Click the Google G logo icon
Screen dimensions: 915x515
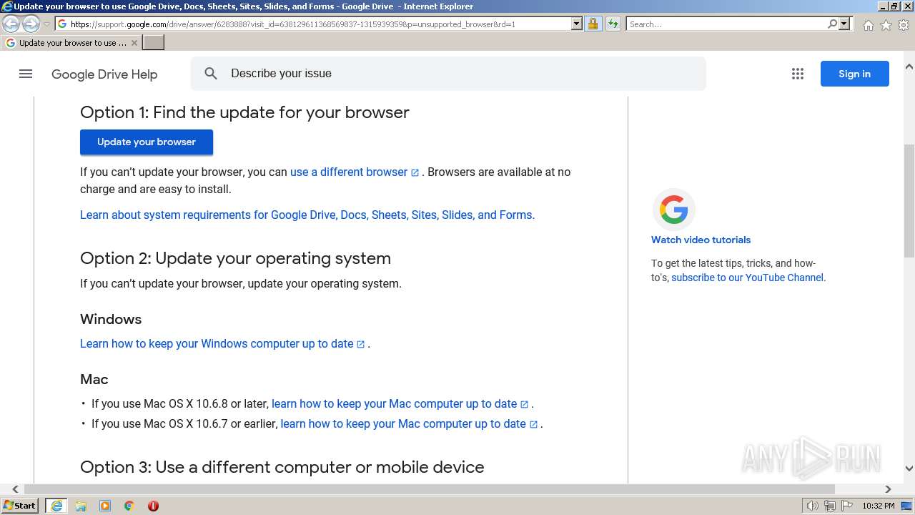click(x=673, y=209)
